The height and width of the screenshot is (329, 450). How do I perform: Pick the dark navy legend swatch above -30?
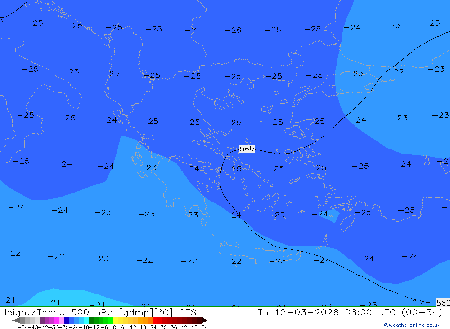[67, 320]
